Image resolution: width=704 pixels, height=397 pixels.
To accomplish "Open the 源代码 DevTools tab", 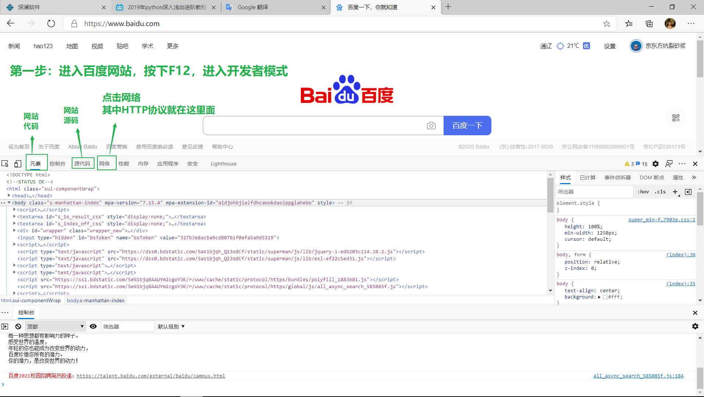I will tap(82, 164).
